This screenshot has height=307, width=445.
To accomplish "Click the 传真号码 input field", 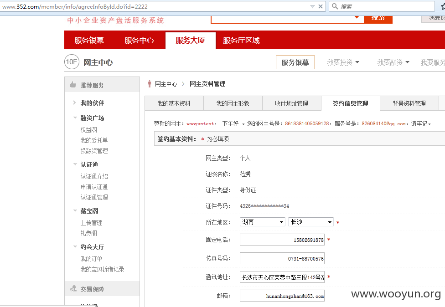I will pos(282,259).
